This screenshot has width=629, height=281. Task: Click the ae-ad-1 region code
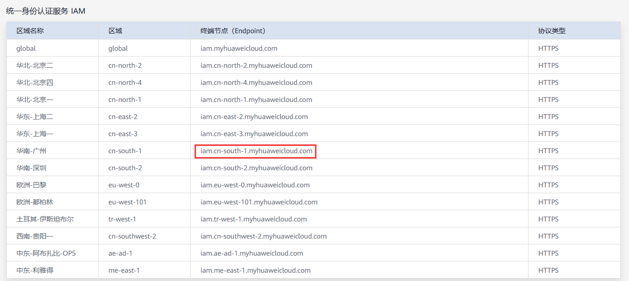(120, 253)
